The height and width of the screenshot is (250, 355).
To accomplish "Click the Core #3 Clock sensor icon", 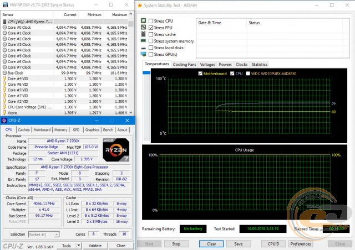I will pos(4,44).
